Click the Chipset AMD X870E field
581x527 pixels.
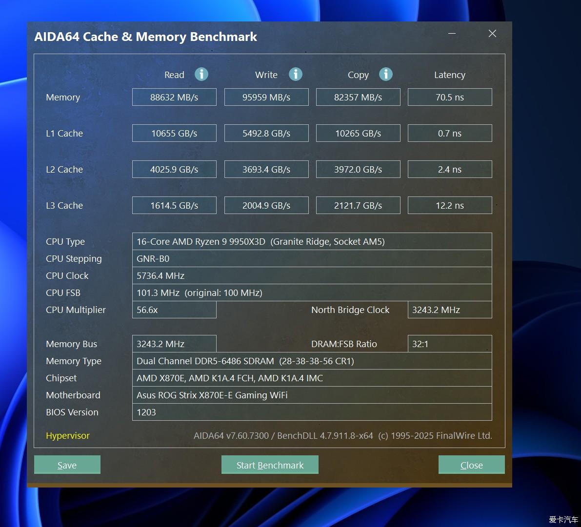[x=312, y=378]
